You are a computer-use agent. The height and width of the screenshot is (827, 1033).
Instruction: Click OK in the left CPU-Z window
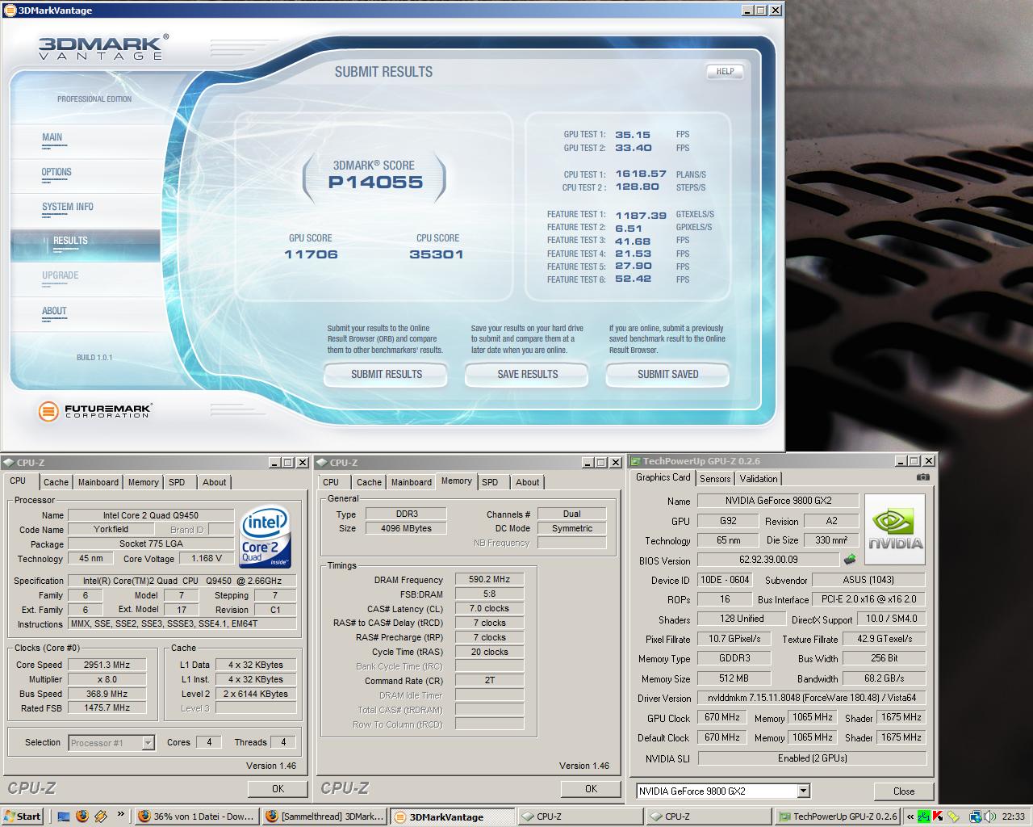pyautogui.click(x=278, y=789)
